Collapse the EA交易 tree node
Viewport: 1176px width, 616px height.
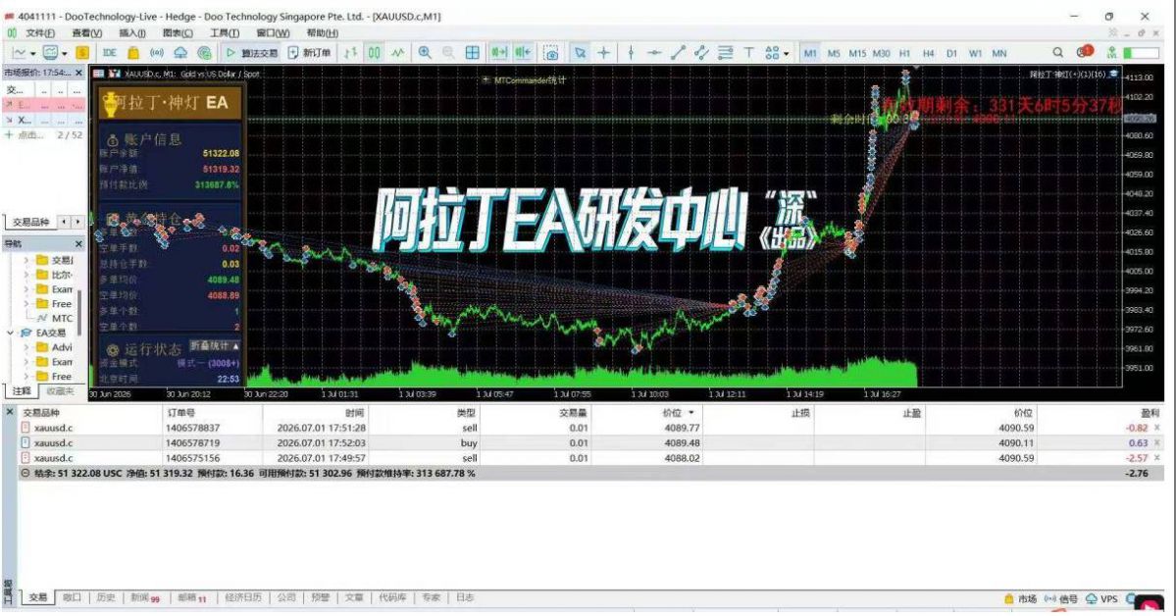(10, 333)
